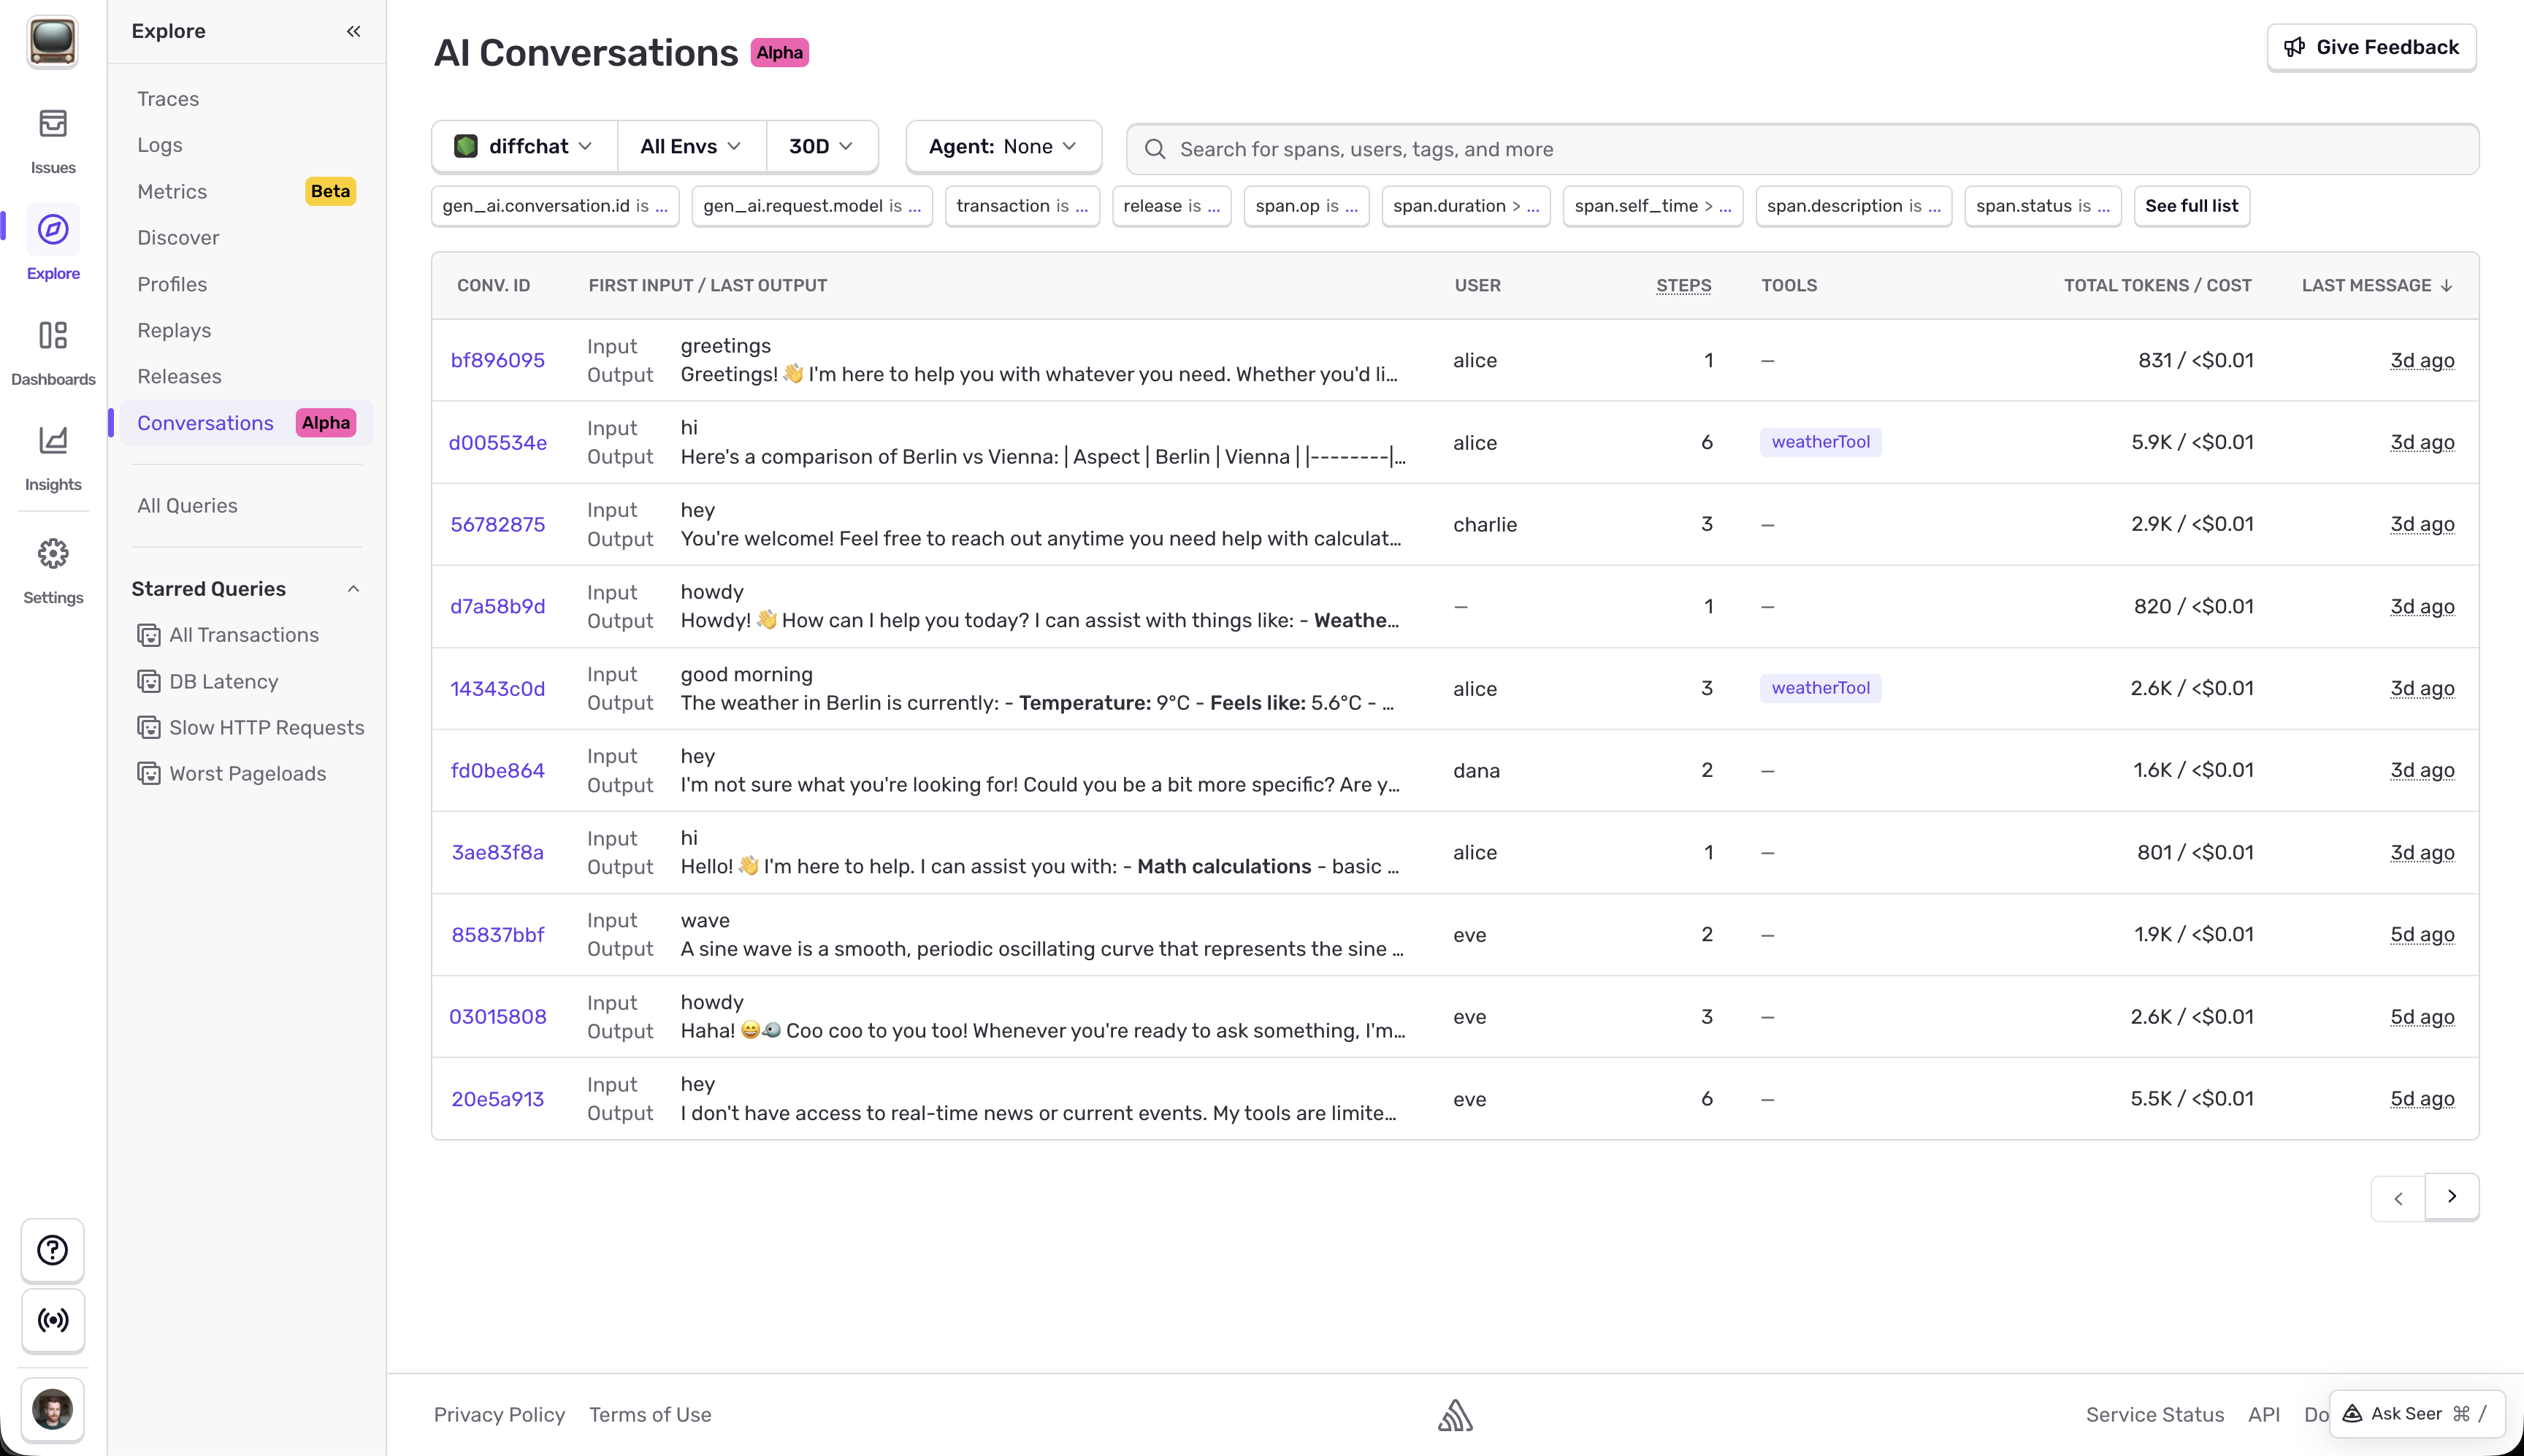
Task: Add the release filter chip
Action: (x=1172, y=206)
